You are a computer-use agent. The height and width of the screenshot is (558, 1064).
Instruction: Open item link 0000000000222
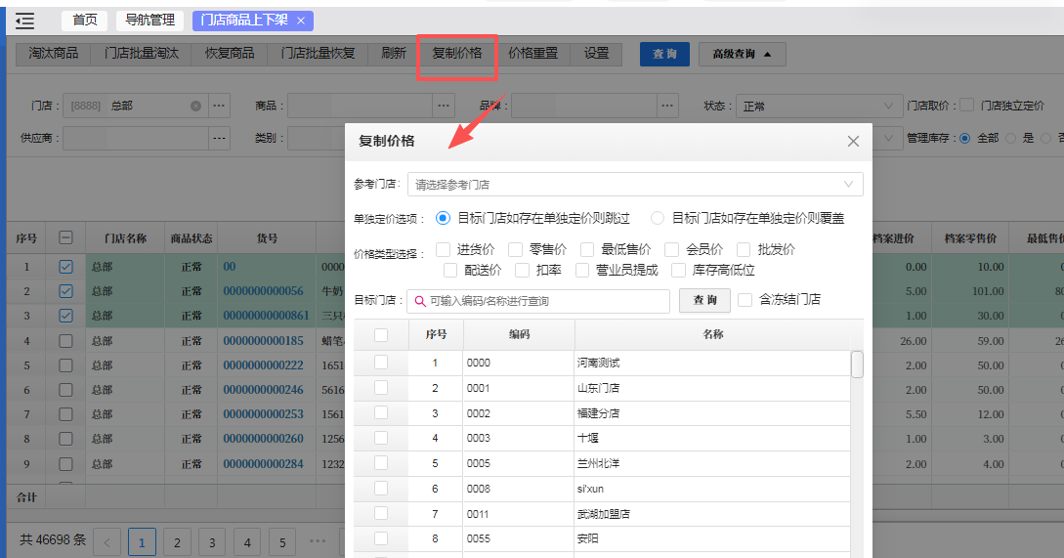263,365
